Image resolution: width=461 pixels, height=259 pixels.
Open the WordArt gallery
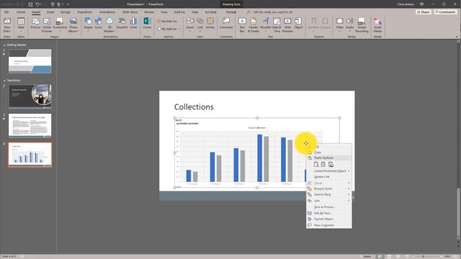(266, 24)
